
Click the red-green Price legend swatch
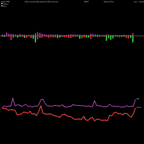2,6
